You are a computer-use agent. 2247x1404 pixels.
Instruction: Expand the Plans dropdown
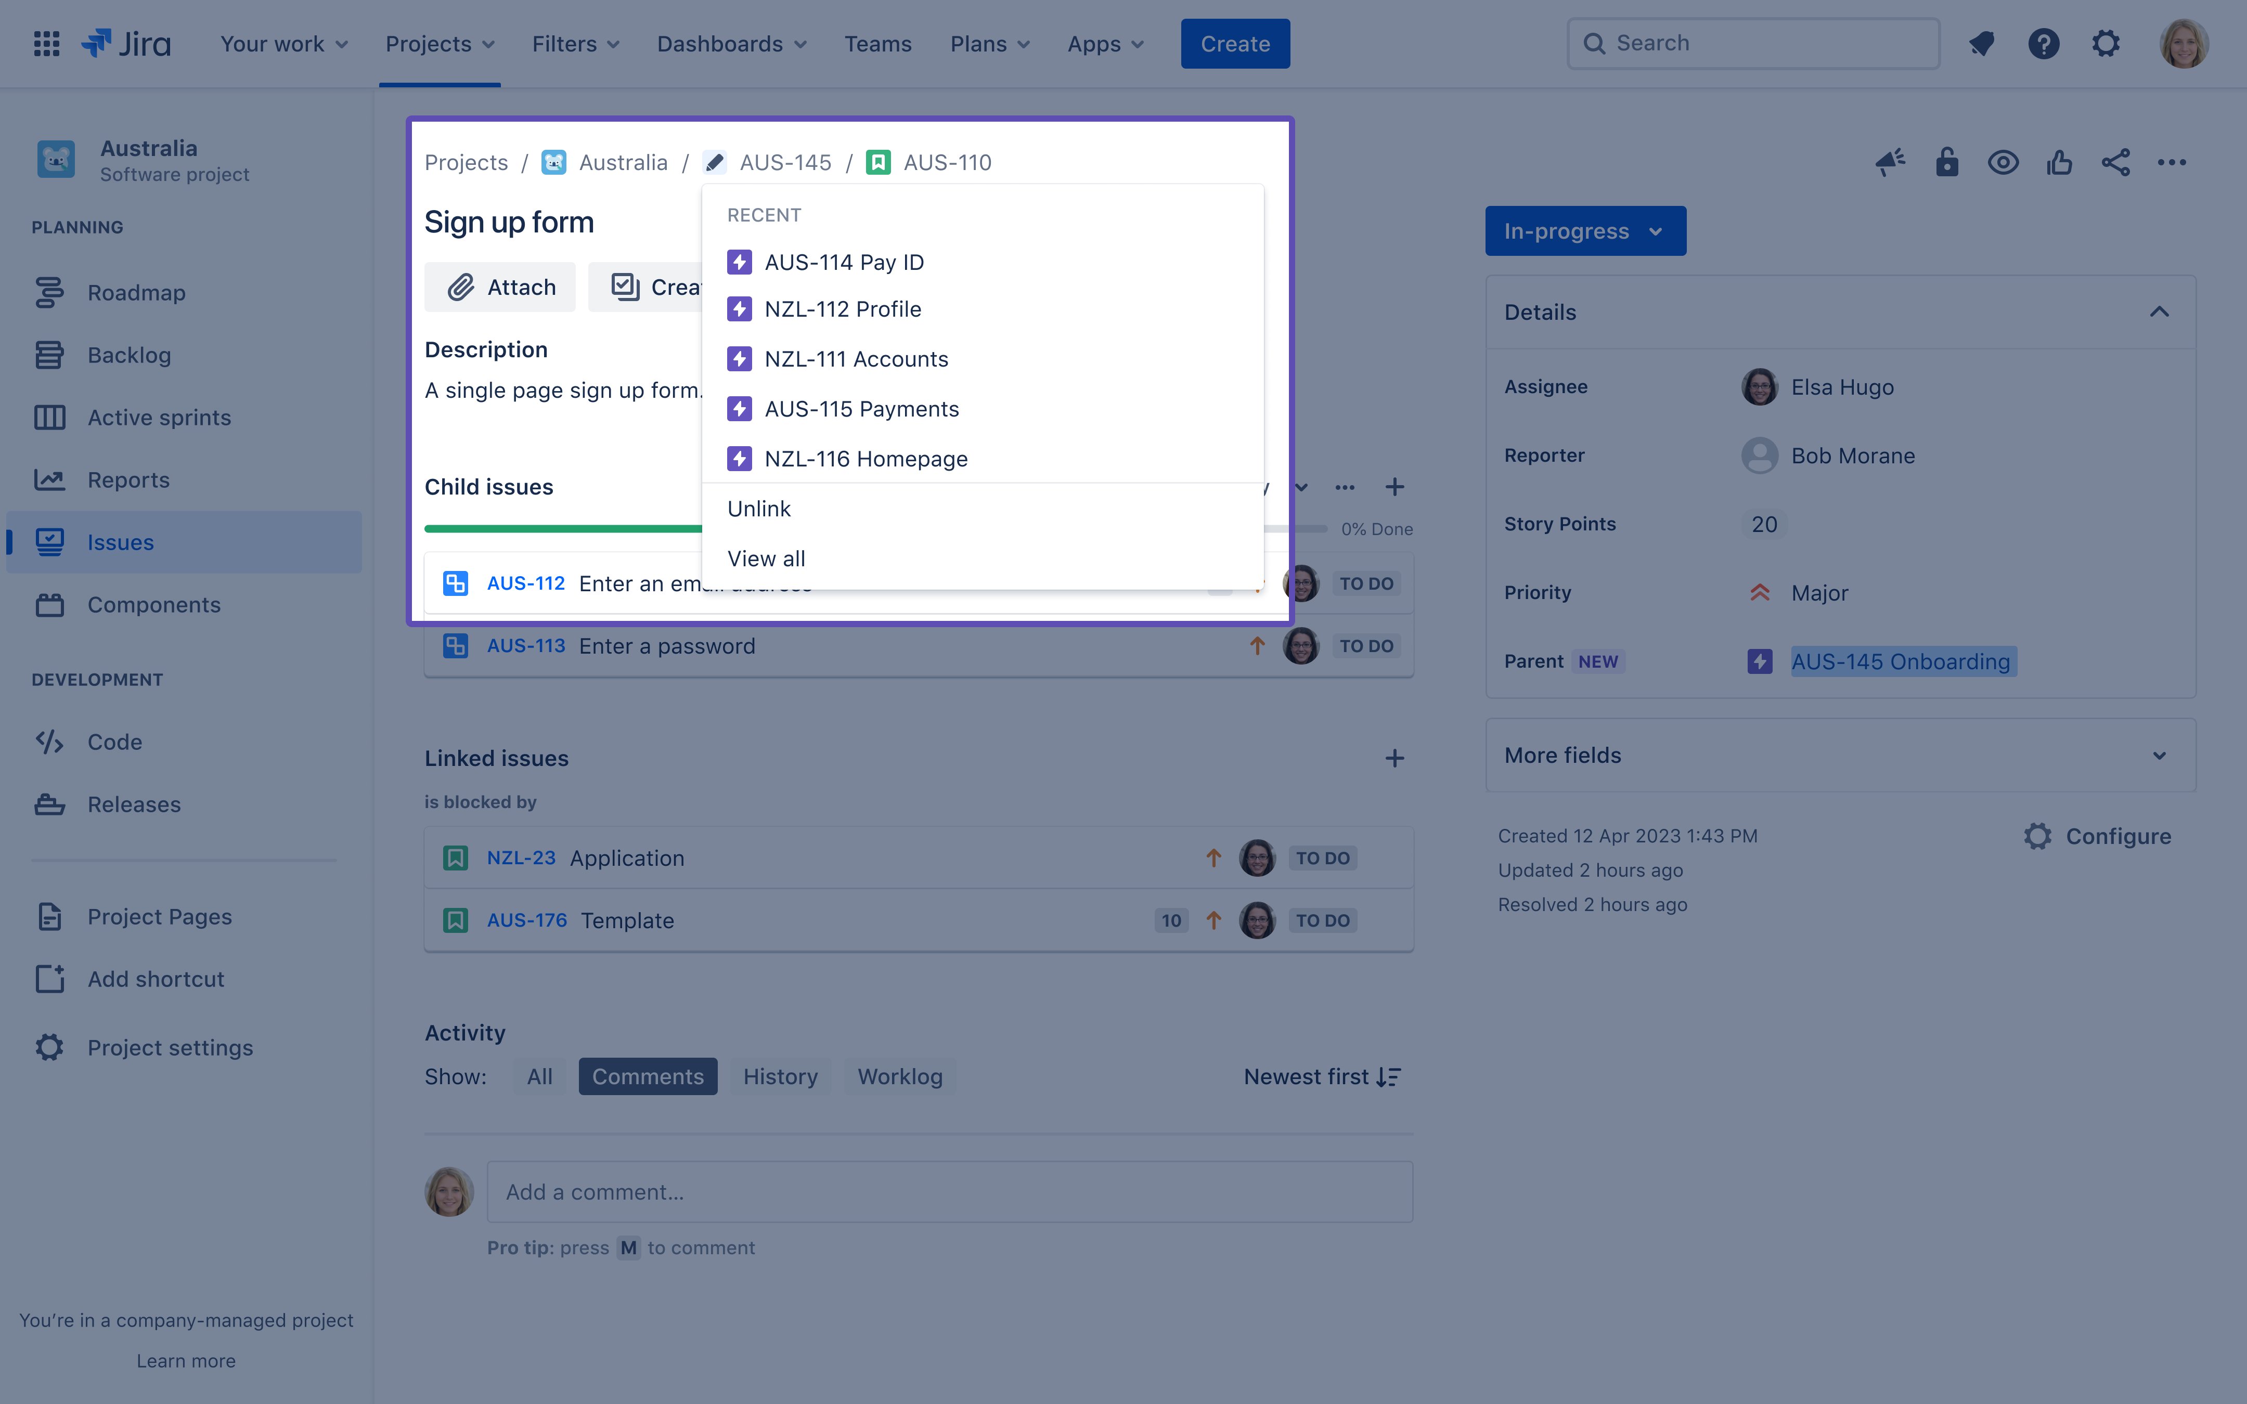990,44
